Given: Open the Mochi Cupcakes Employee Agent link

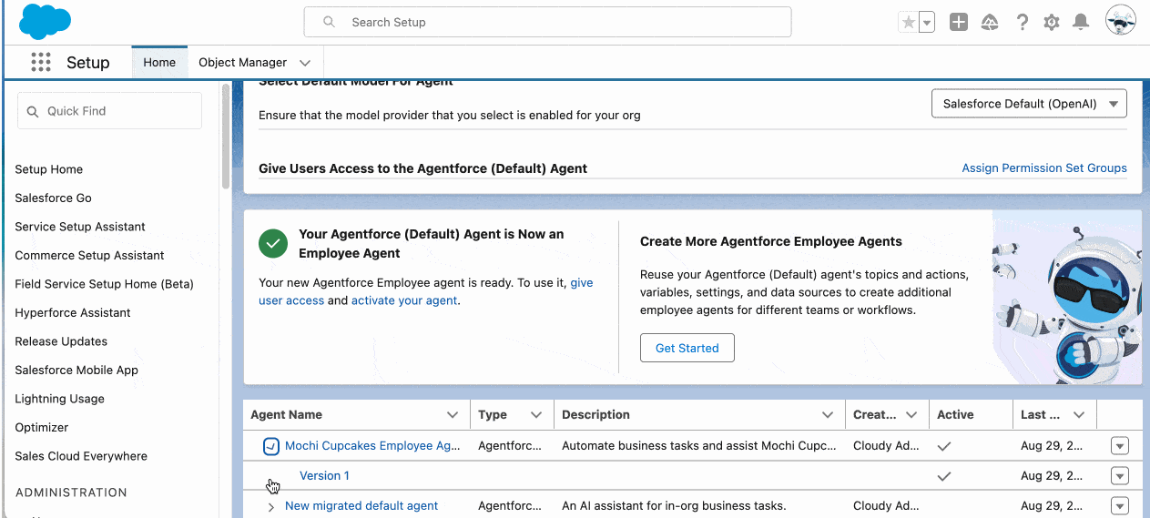Looking at the screenshot, I should [372, 446].
